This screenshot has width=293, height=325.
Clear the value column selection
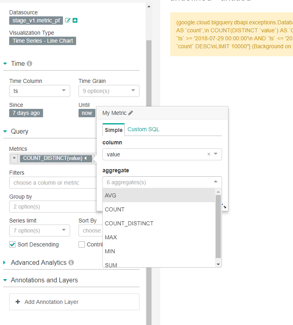(x=209, y=154)
